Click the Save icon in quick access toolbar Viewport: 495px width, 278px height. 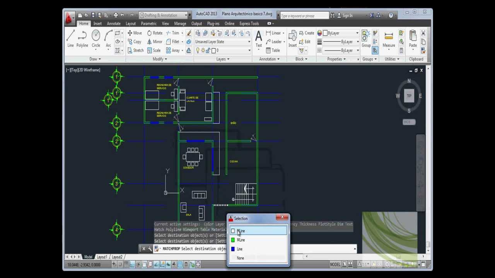pyautogui.click(x=93, y=15)
